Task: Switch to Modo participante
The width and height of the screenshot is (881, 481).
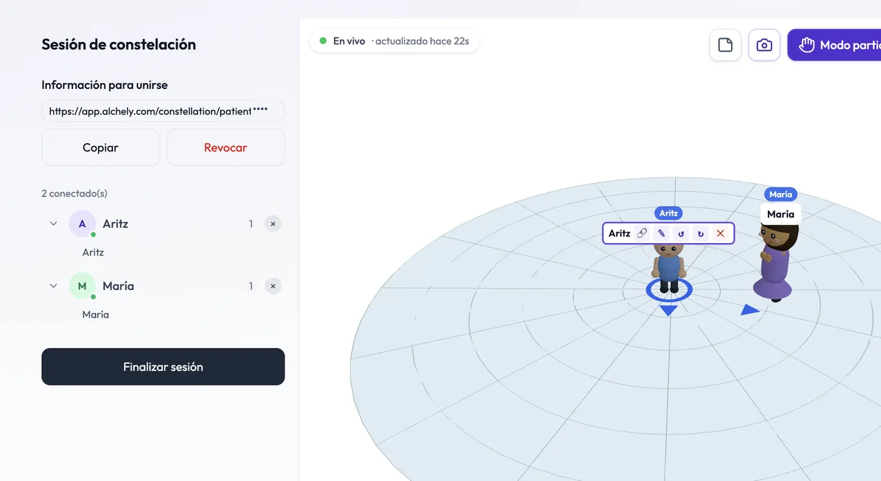Action: (835, 45)
